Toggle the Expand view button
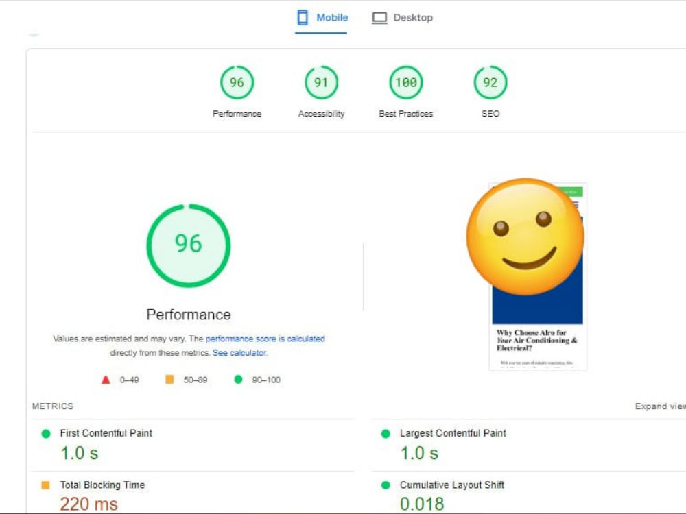 pos(660,406)
